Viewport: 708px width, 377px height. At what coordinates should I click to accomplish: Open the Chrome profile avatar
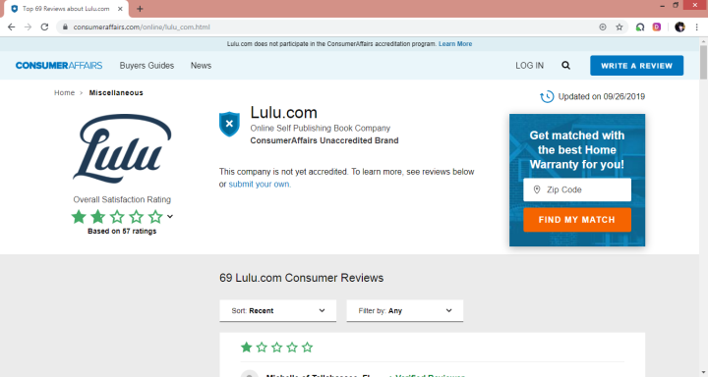coord(679,27)
